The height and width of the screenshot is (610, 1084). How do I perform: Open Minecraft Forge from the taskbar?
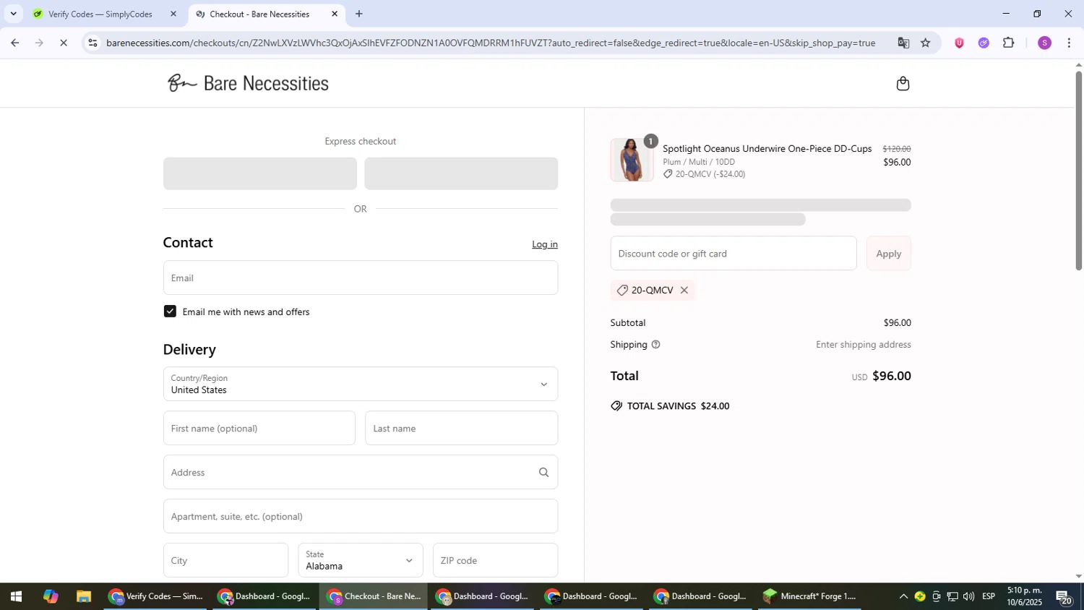(x=809, y=597)
